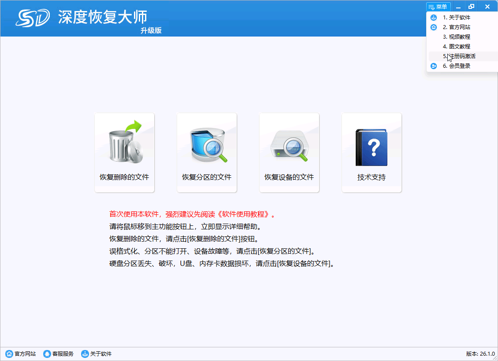The image size is (498, 361).
Task: Choose 6. 会员登录 from the menu
Action: click(x=457, y=66)
